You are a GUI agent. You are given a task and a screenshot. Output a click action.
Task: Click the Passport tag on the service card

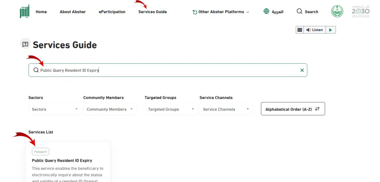[40, 152]
